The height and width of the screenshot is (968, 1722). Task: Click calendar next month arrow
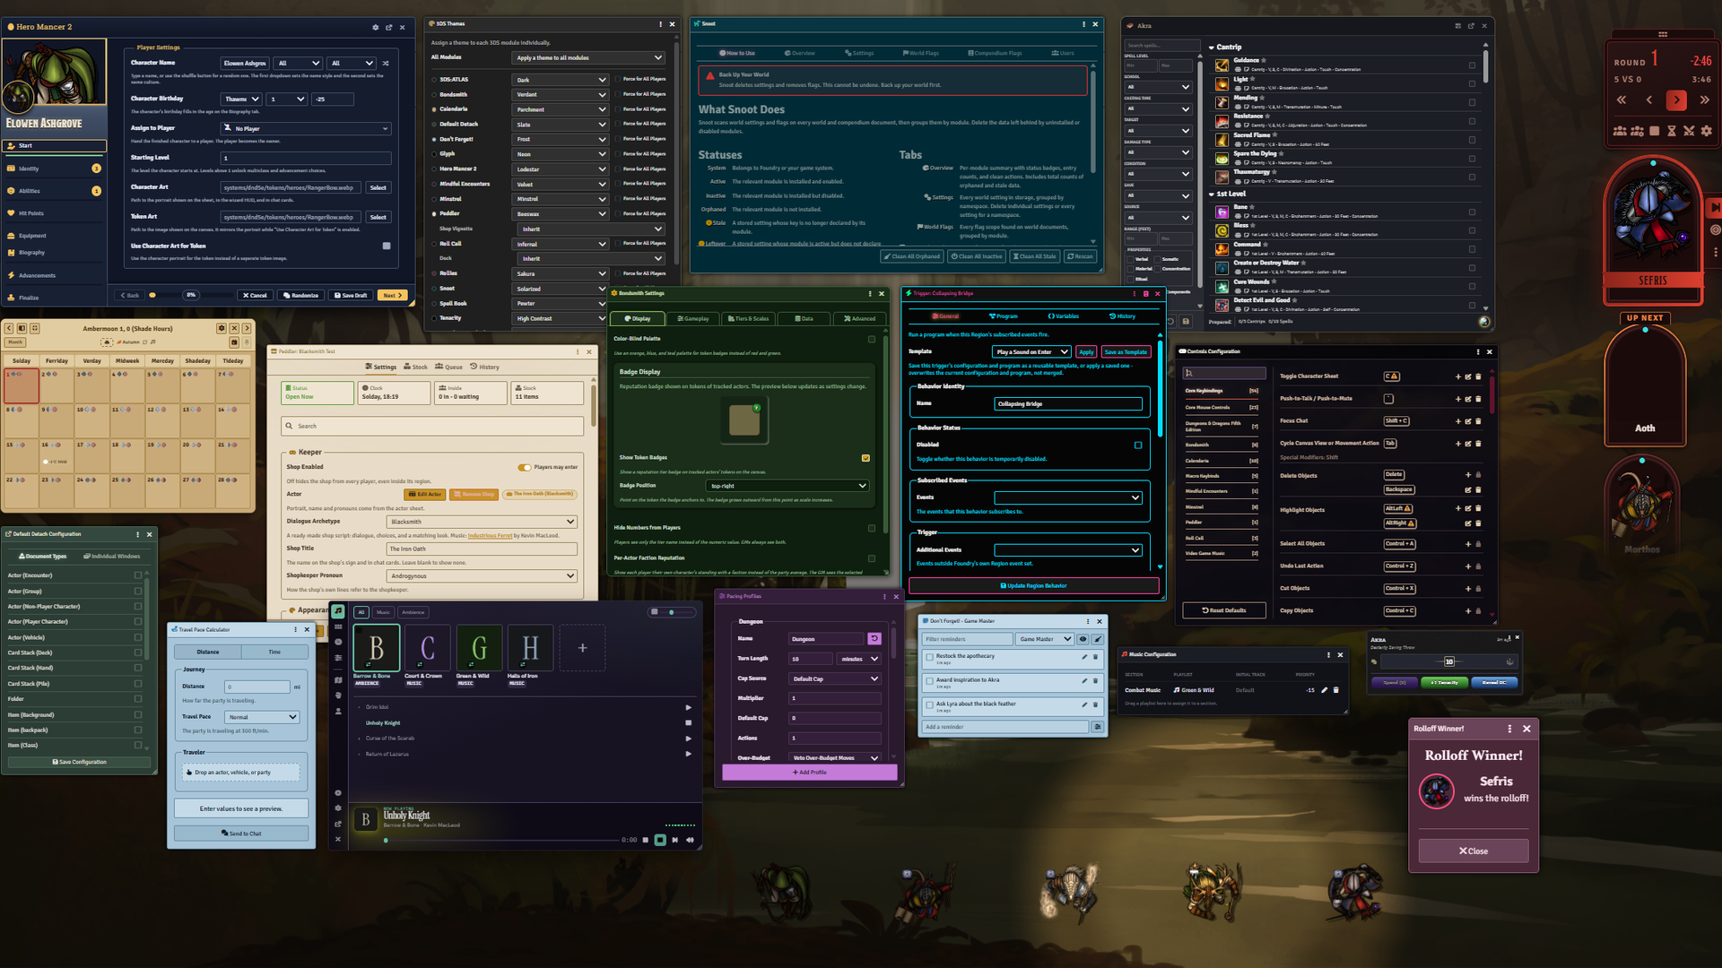(247, 329)
